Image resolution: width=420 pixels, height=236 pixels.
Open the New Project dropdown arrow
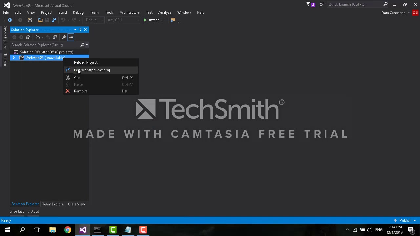[34, 20]
